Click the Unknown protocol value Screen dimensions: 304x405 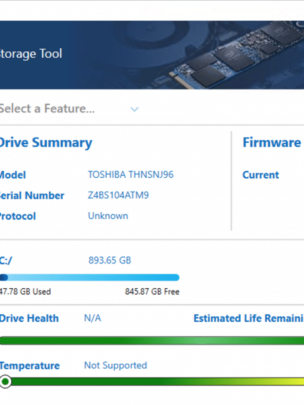click(x=108, y=216)
